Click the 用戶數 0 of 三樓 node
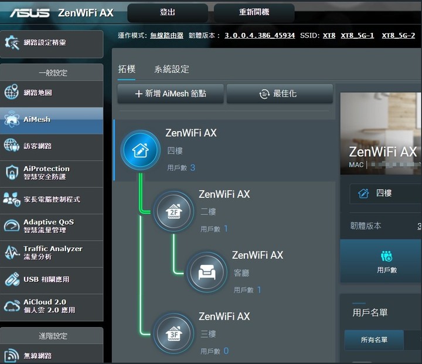Viewport: 422px width, 364px height. (215, 351)
